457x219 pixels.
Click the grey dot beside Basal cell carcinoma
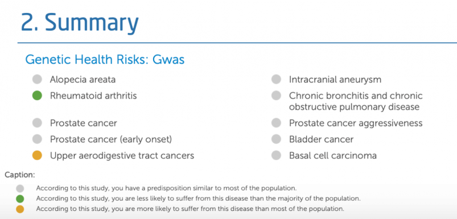pos(276,155)
